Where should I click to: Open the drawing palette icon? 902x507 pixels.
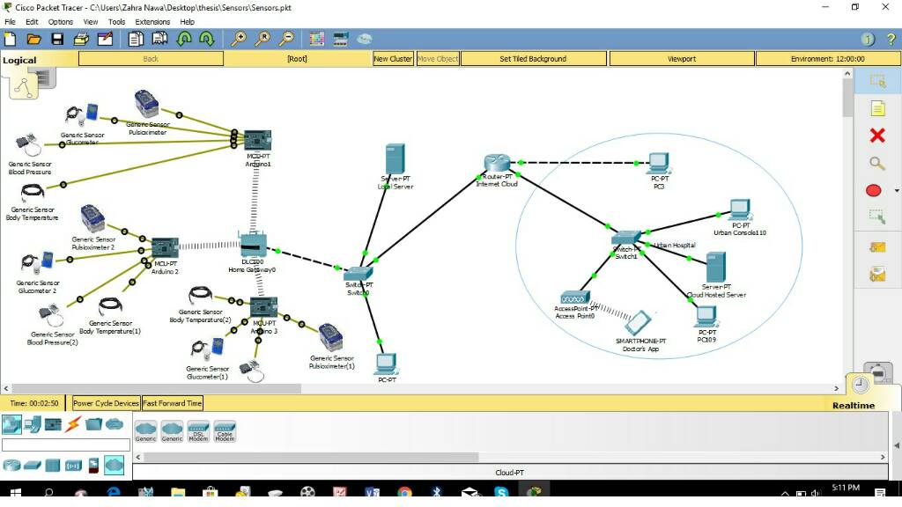[316, 39]
